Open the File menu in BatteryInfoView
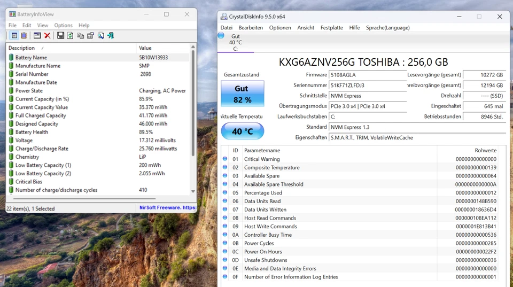 [x=12, y=25]
